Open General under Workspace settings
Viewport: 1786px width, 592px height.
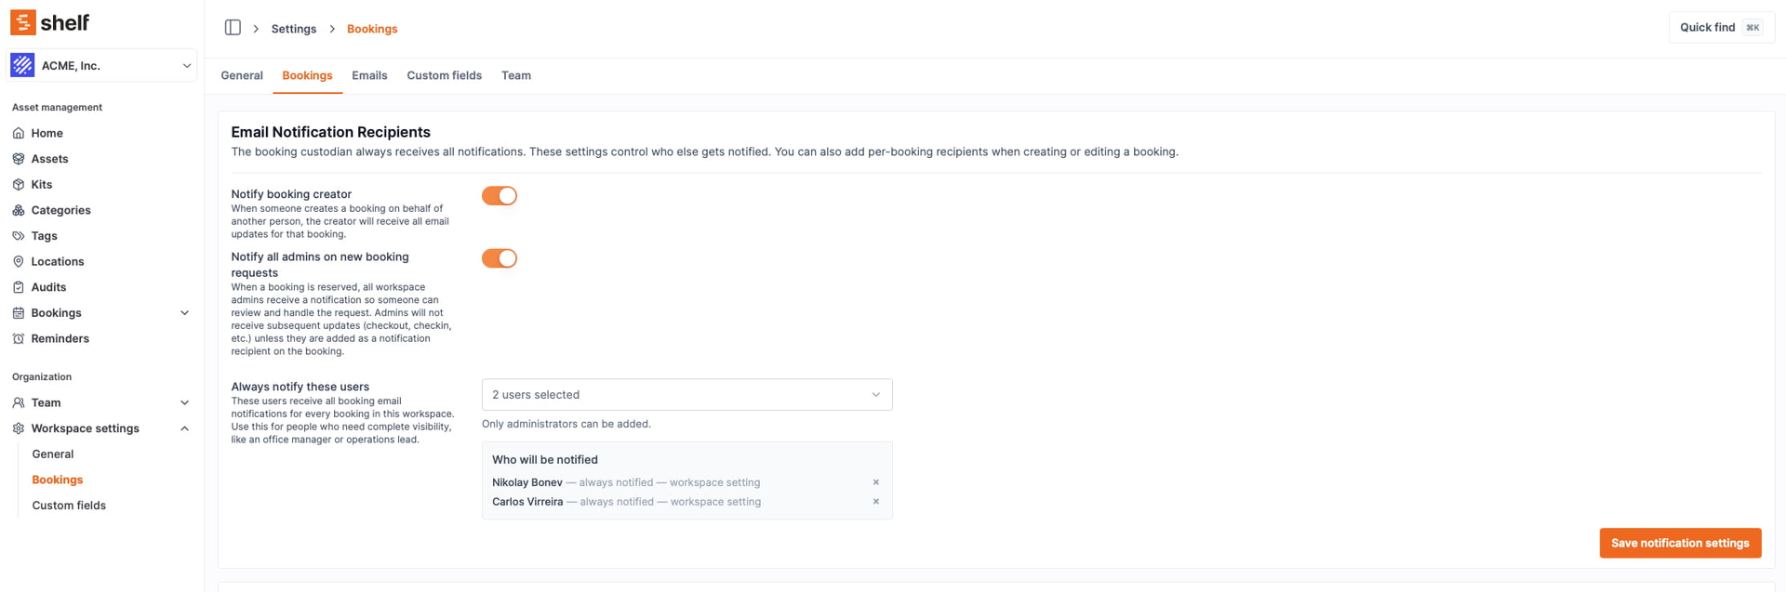click(53, 454)
